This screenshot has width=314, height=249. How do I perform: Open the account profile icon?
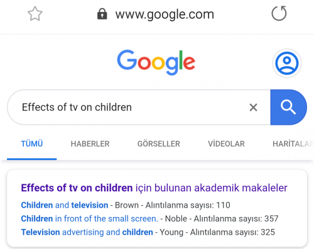287,63
